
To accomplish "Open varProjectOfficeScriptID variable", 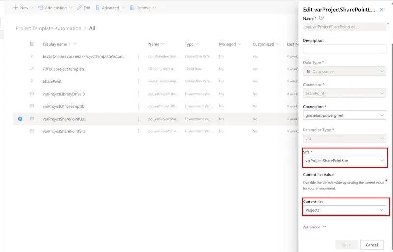I will coord(63,106).
